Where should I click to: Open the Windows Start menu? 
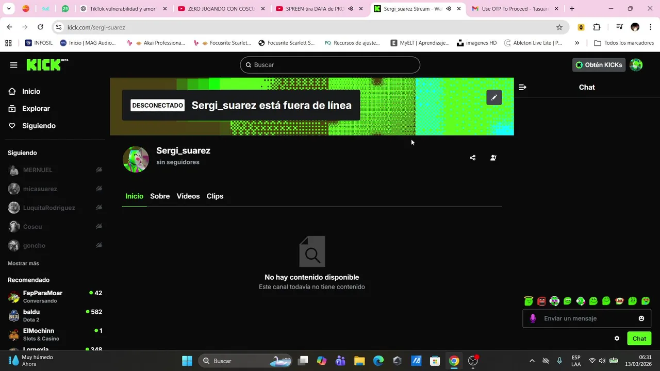pos(187,361)
